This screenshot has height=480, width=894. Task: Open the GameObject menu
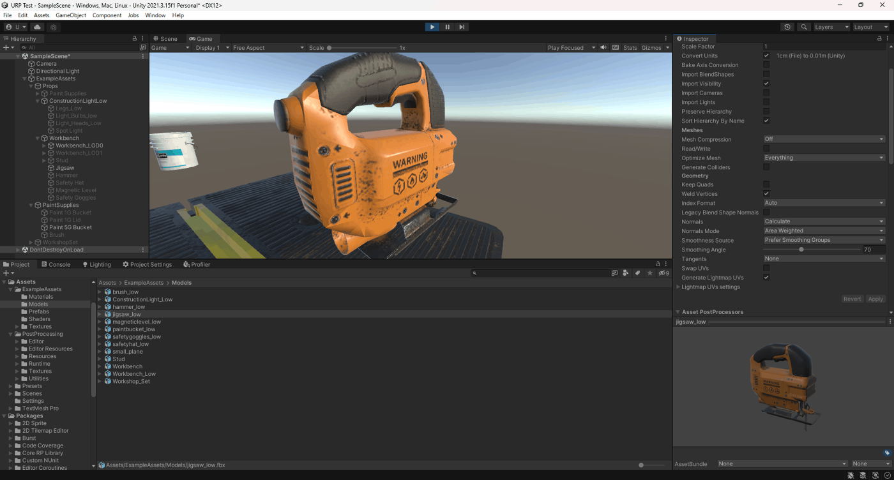click(x=70, y=15)
